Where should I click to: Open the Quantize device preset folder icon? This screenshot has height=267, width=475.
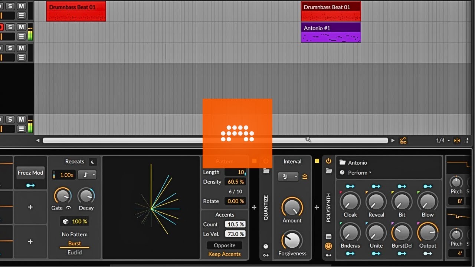point(266,171)
